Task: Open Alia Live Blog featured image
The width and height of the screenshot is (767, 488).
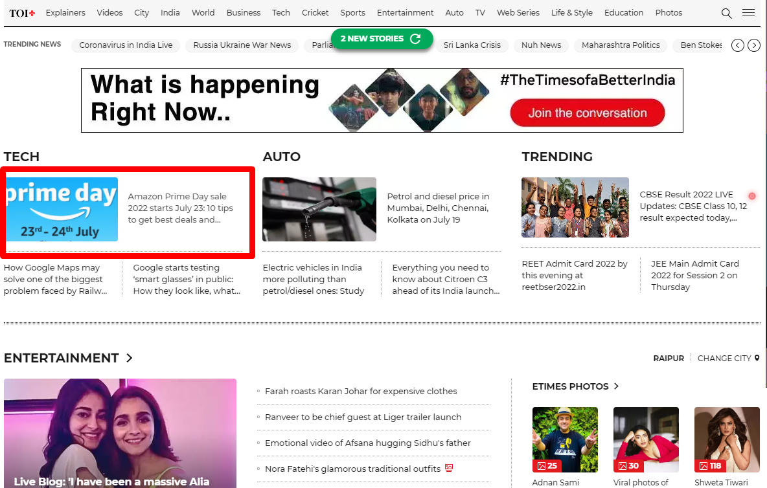Action: 120,433
